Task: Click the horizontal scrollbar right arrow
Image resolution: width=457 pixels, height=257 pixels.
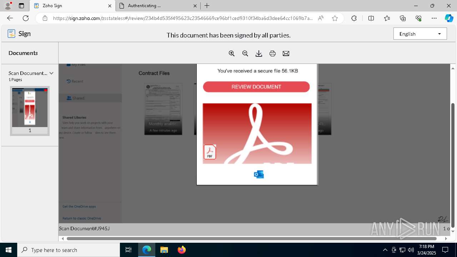Action: pyautogui.click(x=446, y=238)
